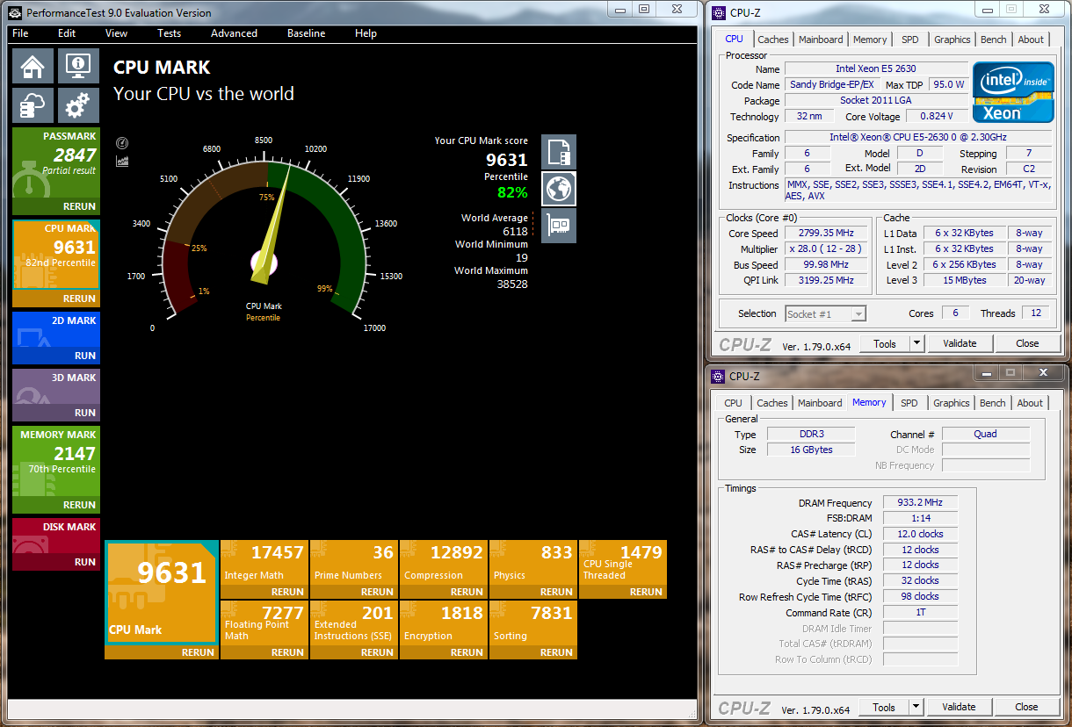Viewport: 1072px width, 727px height.
Task: Expand Tools dropdown arrow in top CPU-Z window
Action: coord(916,343)
